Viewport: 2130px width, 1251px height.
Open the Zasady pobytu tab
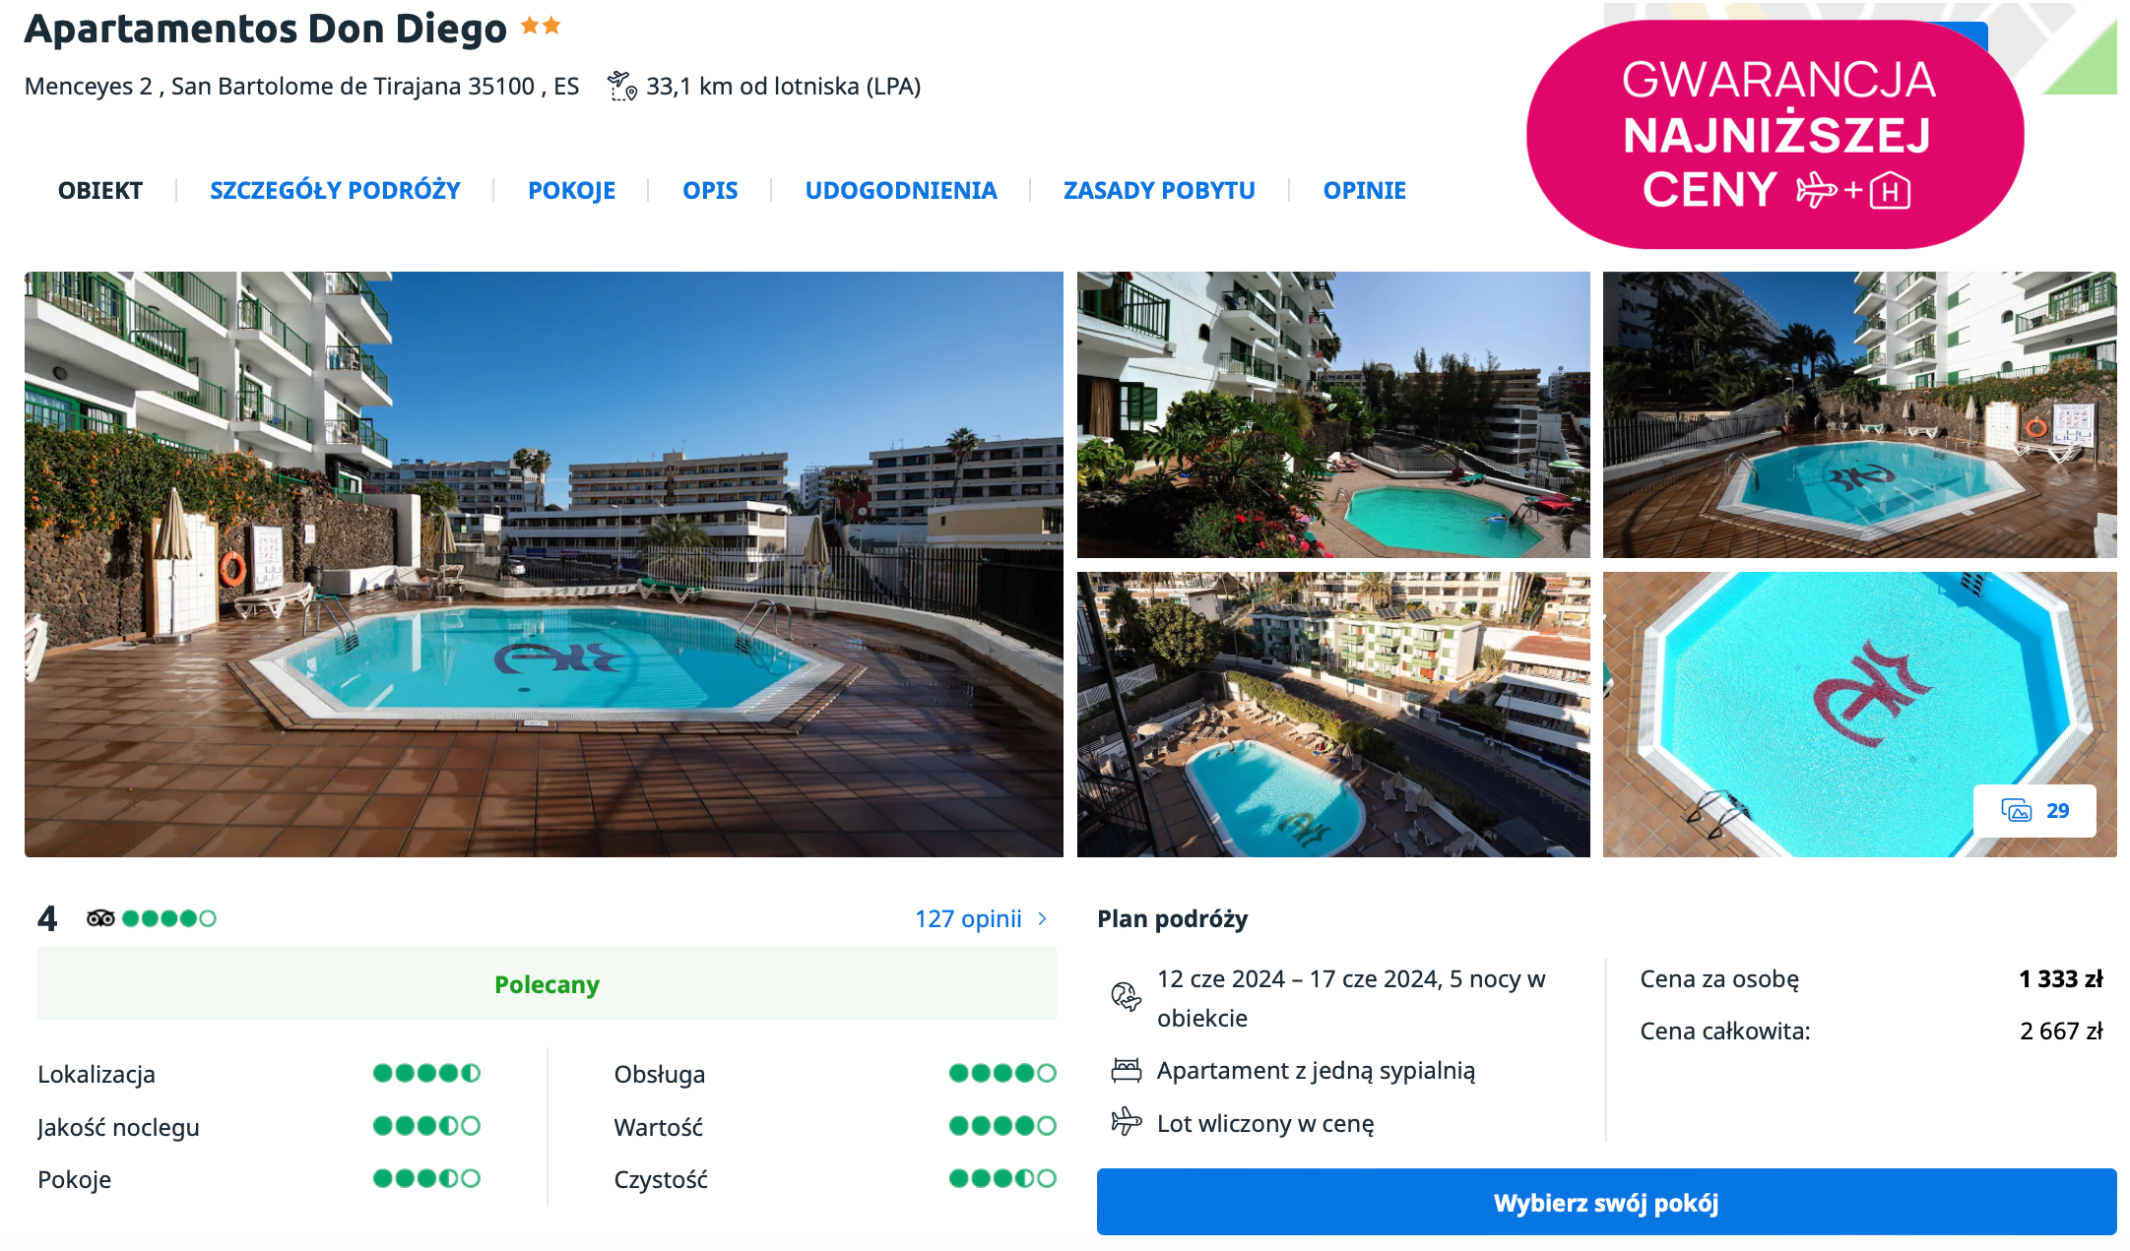[1159, 191]
